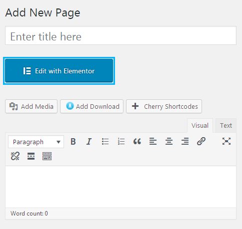Align text right
242x229 pixels.
pos(185,142)
